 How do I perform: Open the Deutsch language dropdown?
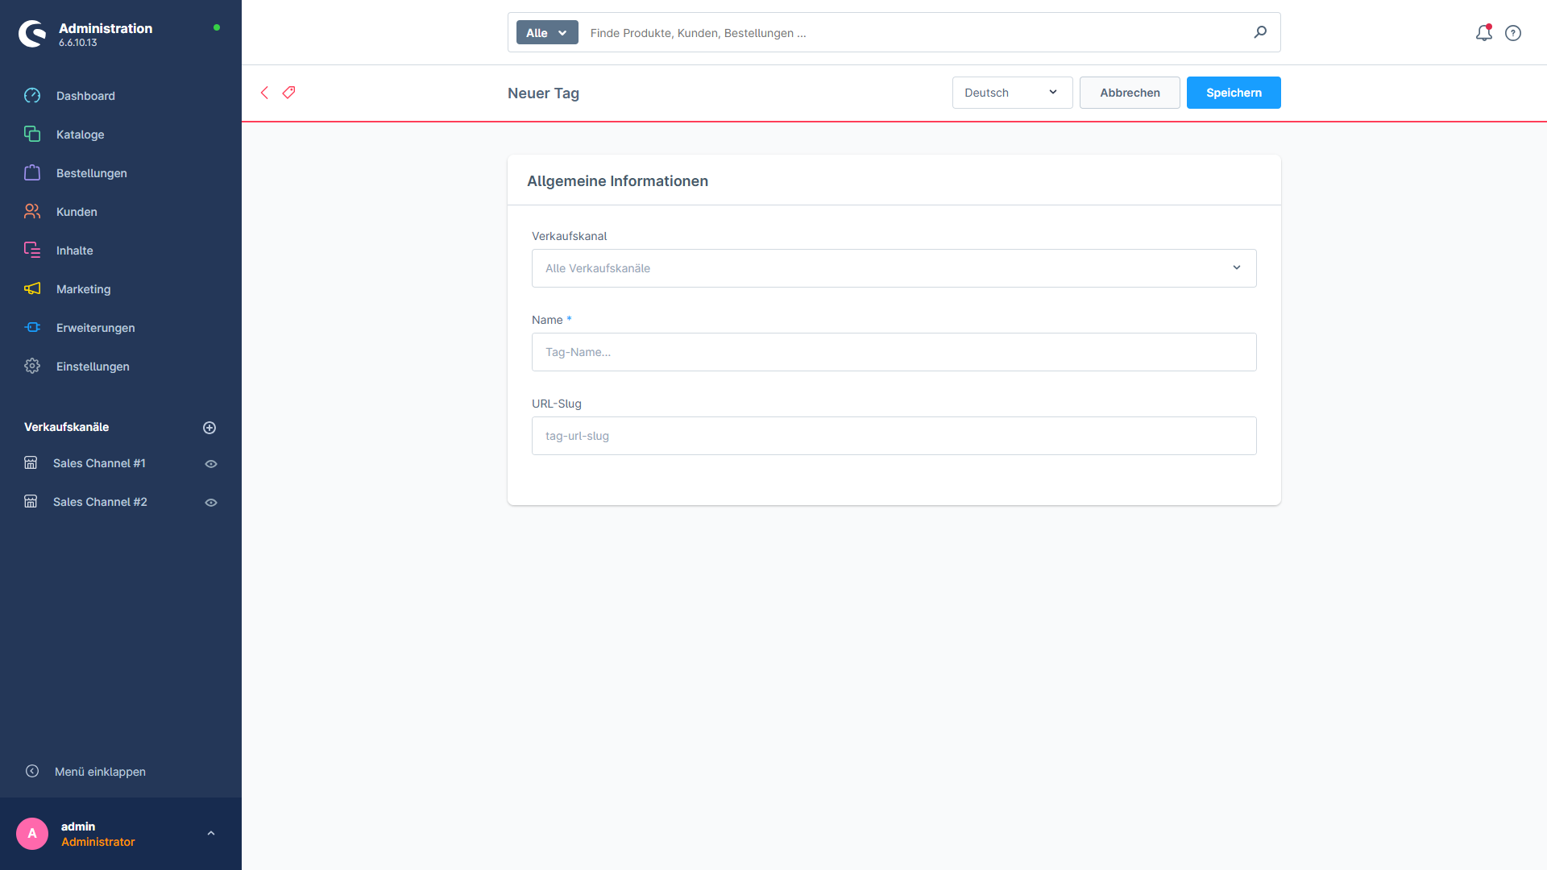tap(1012, 93)
